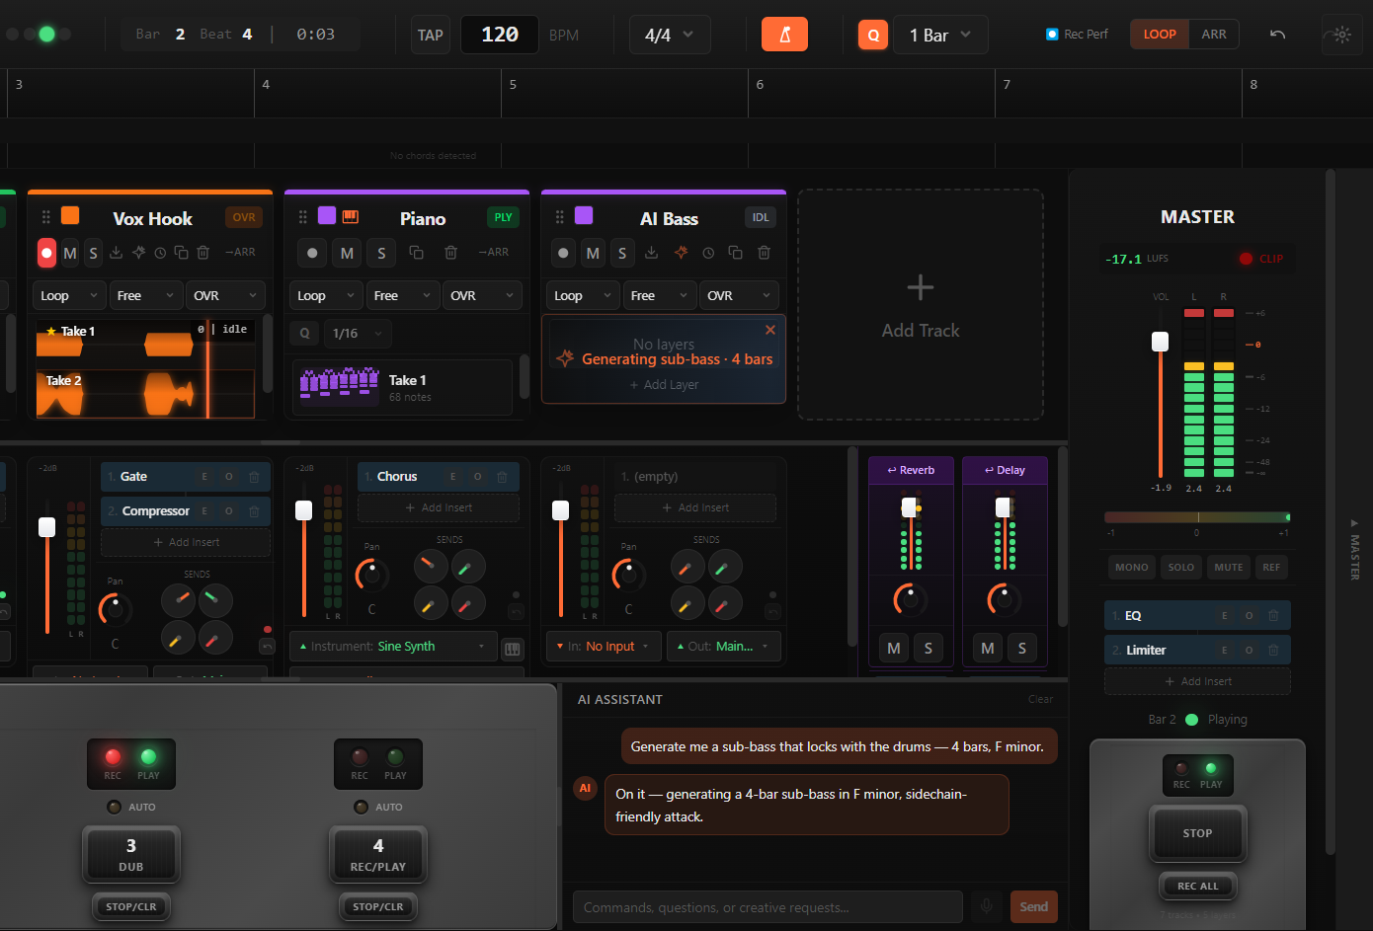Toggle the metronome button
Viewport: 1373px width, 931px height.
point(784,35)
